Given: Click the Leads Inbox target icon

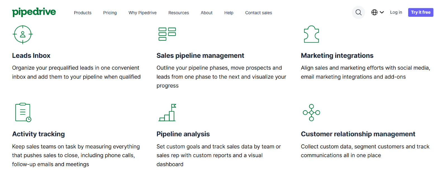Looking at the screenshot, I should click(x=23, y=34).
